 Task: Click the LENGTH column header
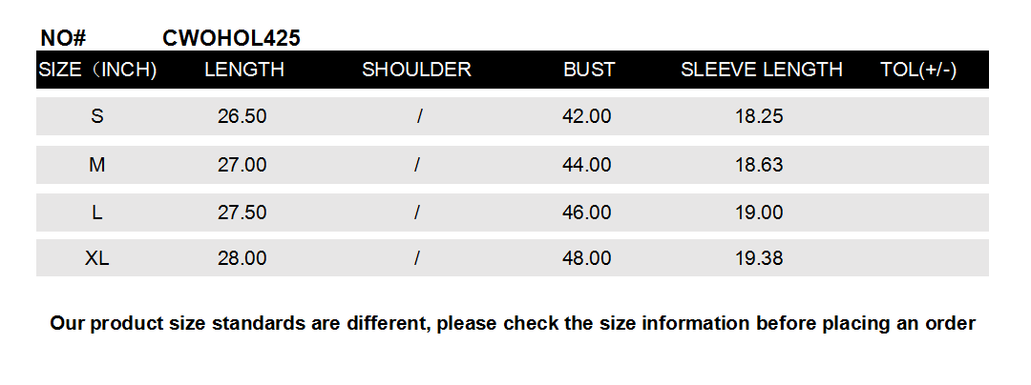244,70
